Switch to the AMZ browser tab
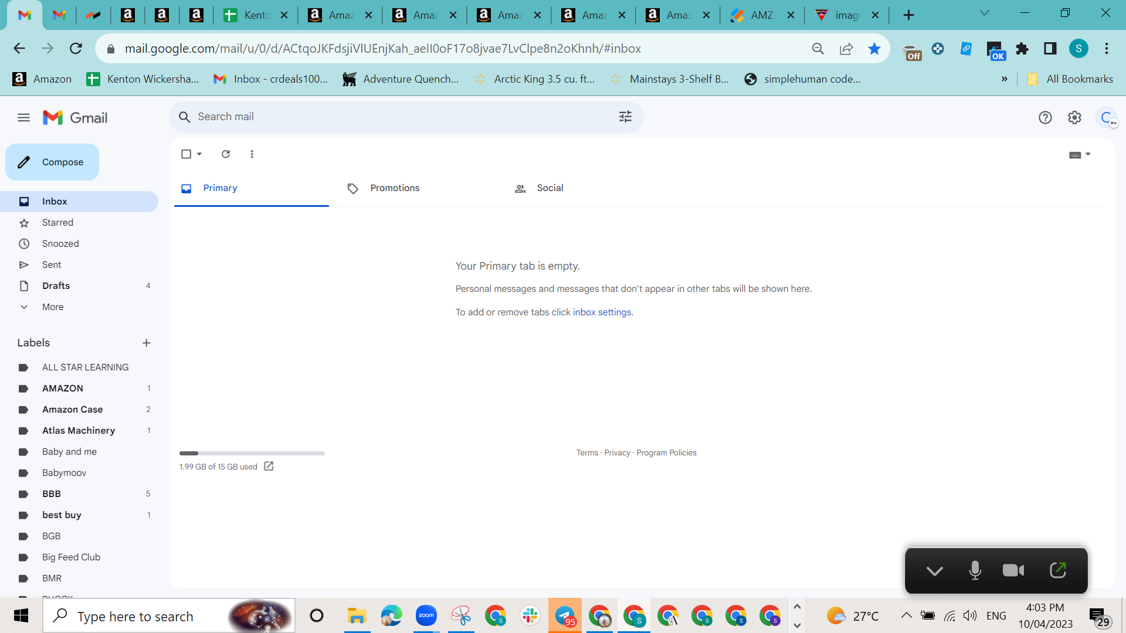1126x633 pixels. [x=762, y=15]
